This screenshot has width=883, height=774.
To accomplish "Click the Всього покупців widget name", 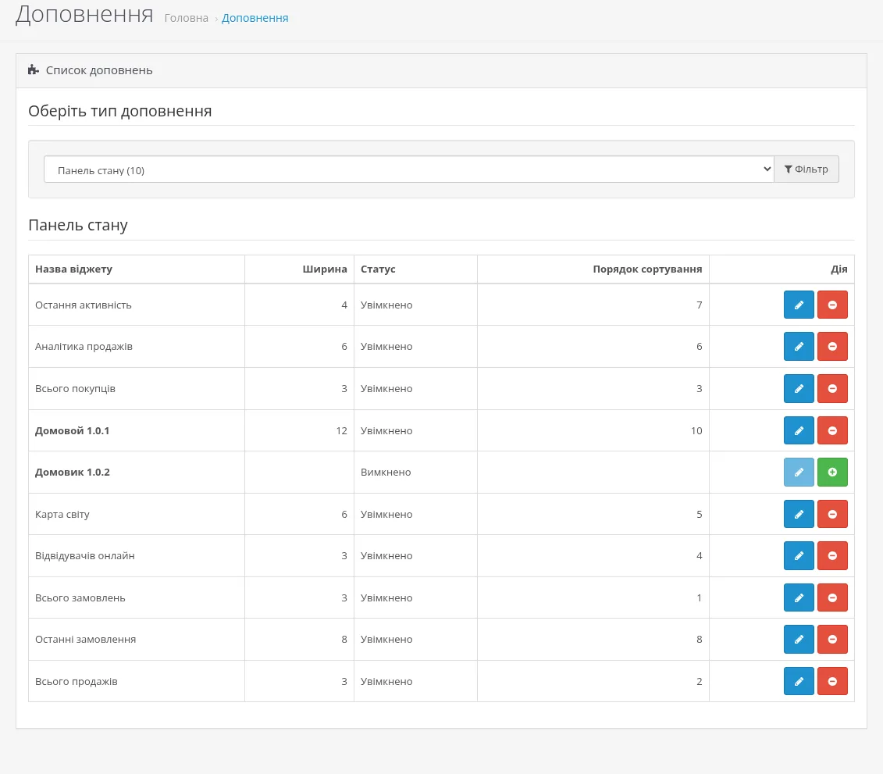I will [x=75, y=389].
